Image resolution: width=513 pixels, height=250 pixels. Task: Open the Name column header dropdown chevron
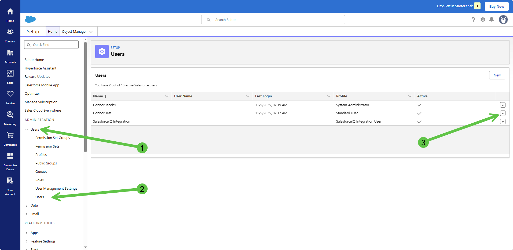point(167,96)
